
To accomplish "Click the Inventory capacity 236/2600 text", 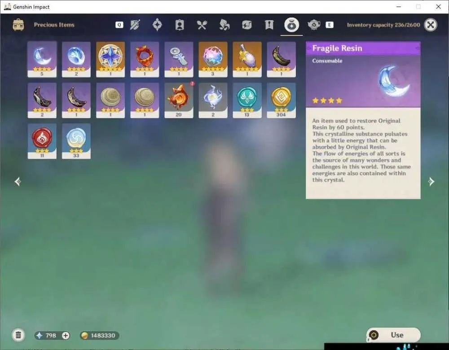I will [x=383, y=25].
